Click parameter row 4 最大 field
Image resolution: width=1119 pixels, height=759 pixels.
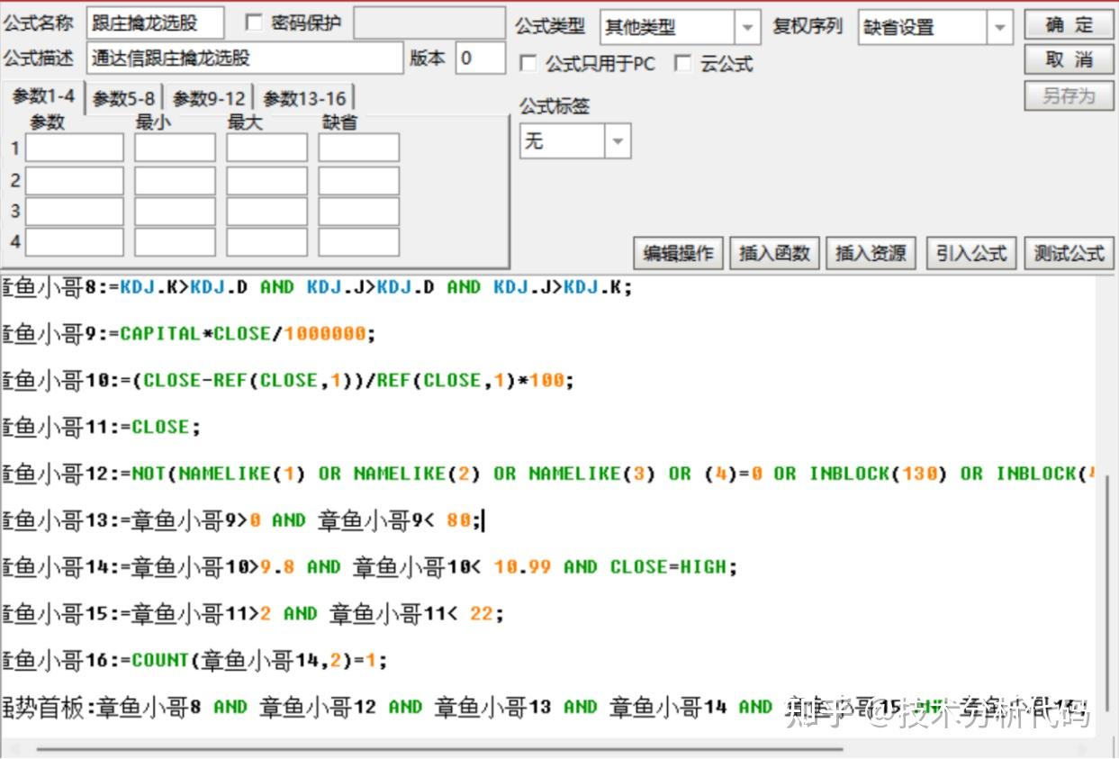[267, 241]
